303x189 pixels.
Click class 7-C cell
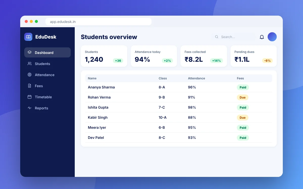pos(162,107)
